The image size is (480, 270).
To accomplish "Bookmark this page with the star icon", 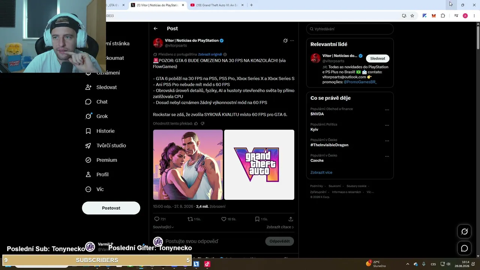I will coord(412,16).
